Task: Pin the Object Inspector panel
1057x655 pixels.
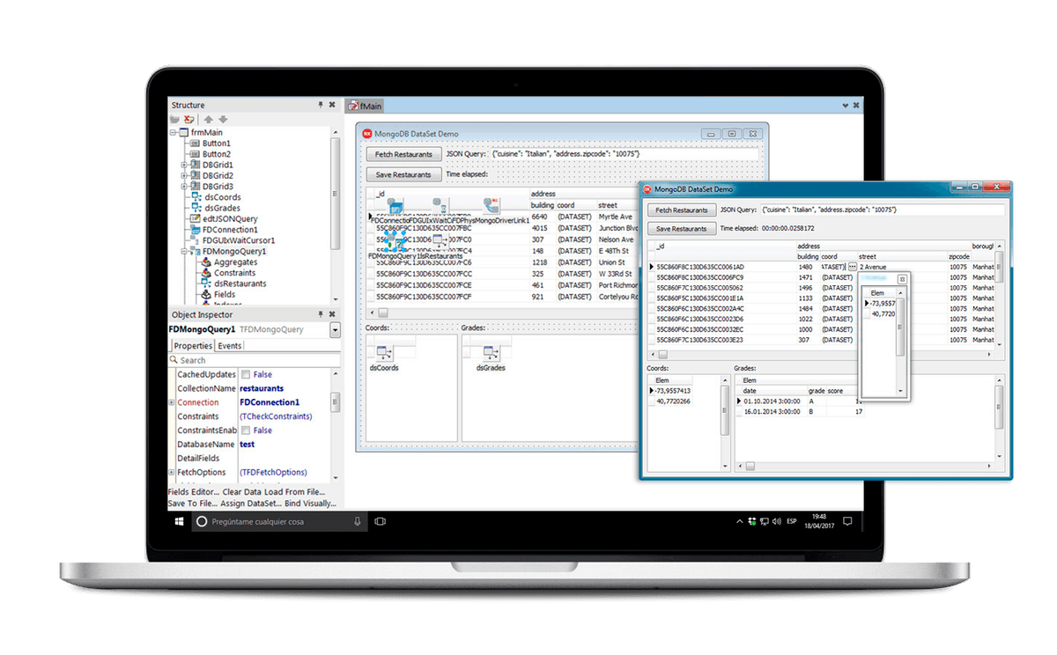Action: pos(321,314)
